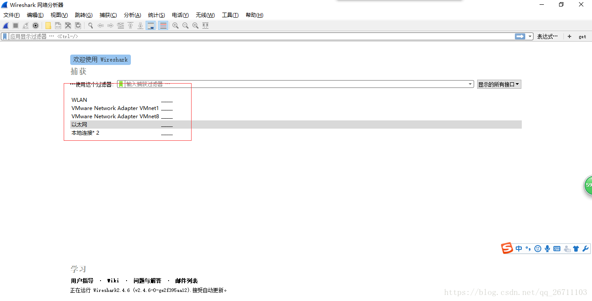This screenshot has height=301, width=592.
Task: Open Sogou settings wrench icon
Action: [585, 249]
